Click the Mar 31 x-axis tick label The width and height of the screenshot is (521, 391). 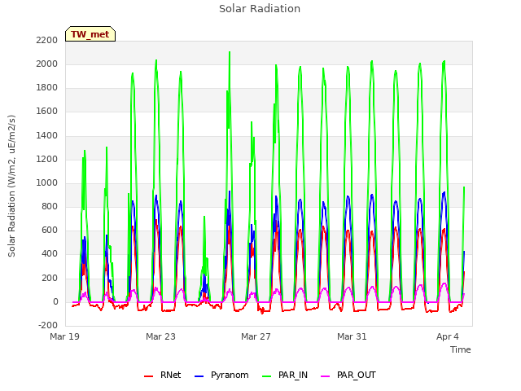(x=352, y=336)
